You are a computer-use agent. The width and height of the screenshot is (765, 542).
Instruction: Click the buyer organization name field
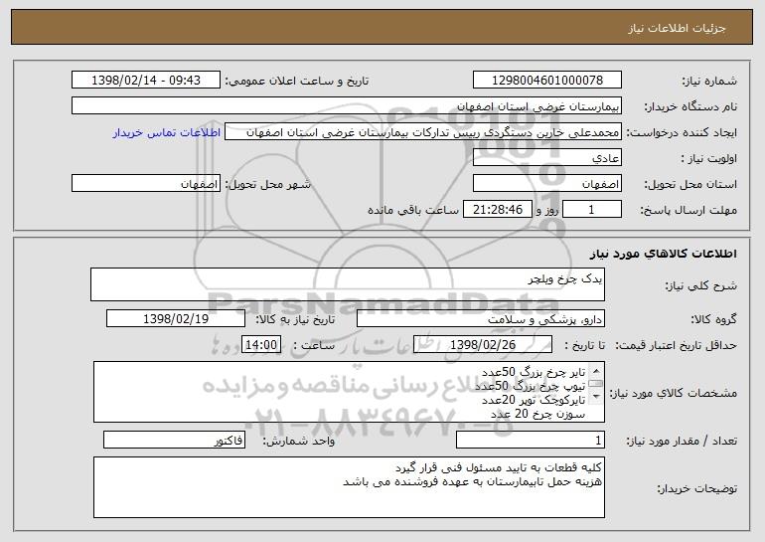347,106
